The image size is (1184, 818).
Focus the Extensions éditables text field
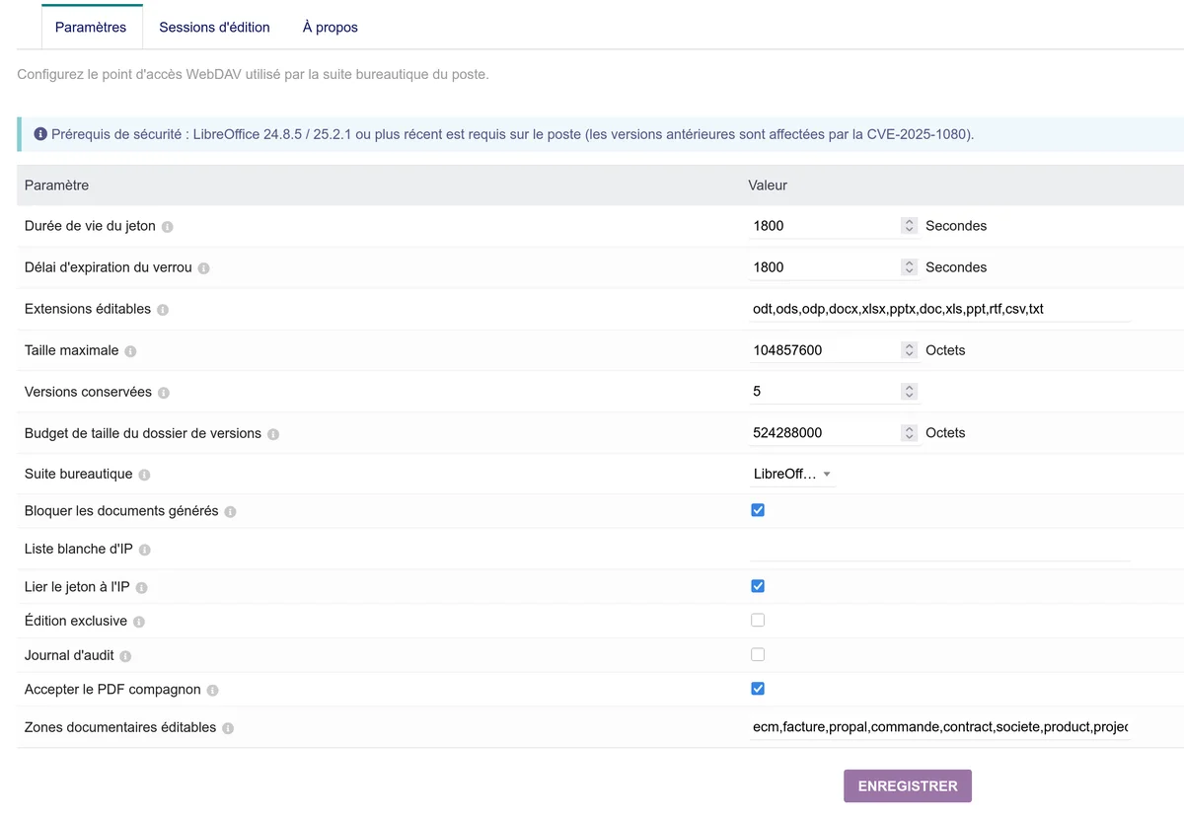(940, 309)
